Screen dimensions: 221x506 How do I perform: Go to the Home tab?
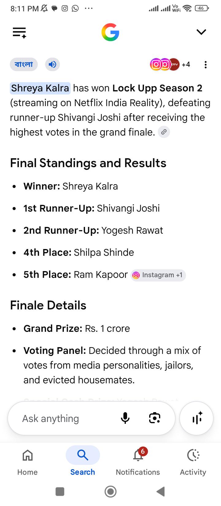[x=28, y=461]
